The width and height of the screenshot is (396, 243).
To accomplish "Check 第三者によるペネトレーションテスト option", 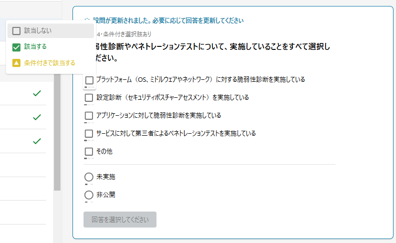I will coord(89,133).
